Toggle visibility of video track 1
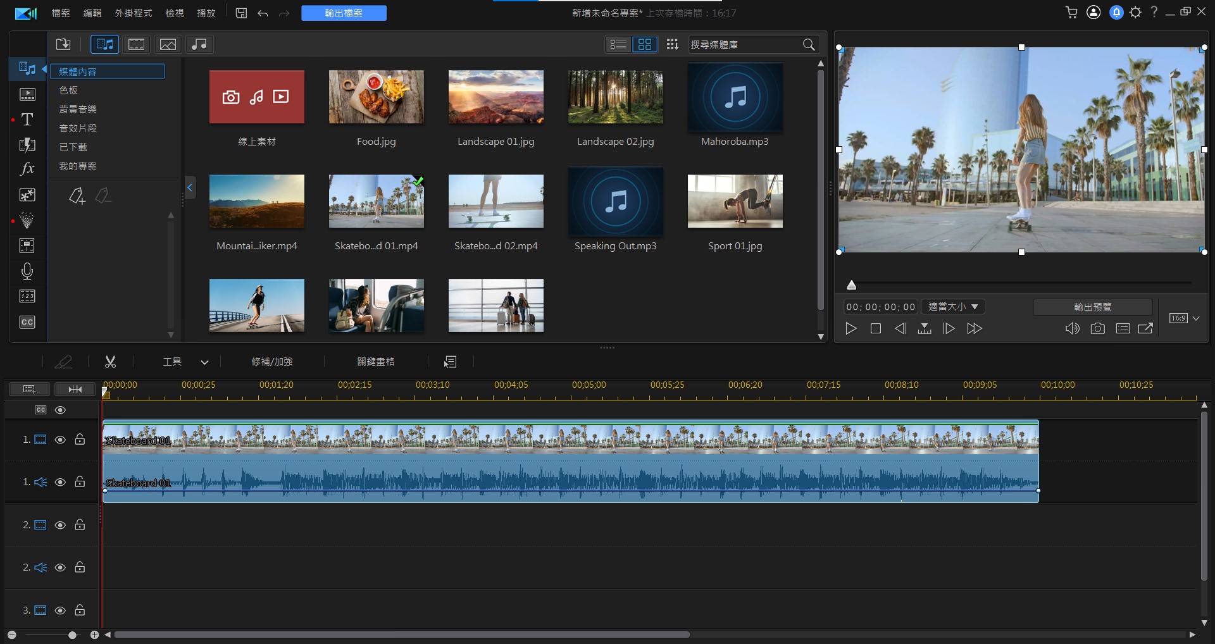 click(x=60, y=440)
